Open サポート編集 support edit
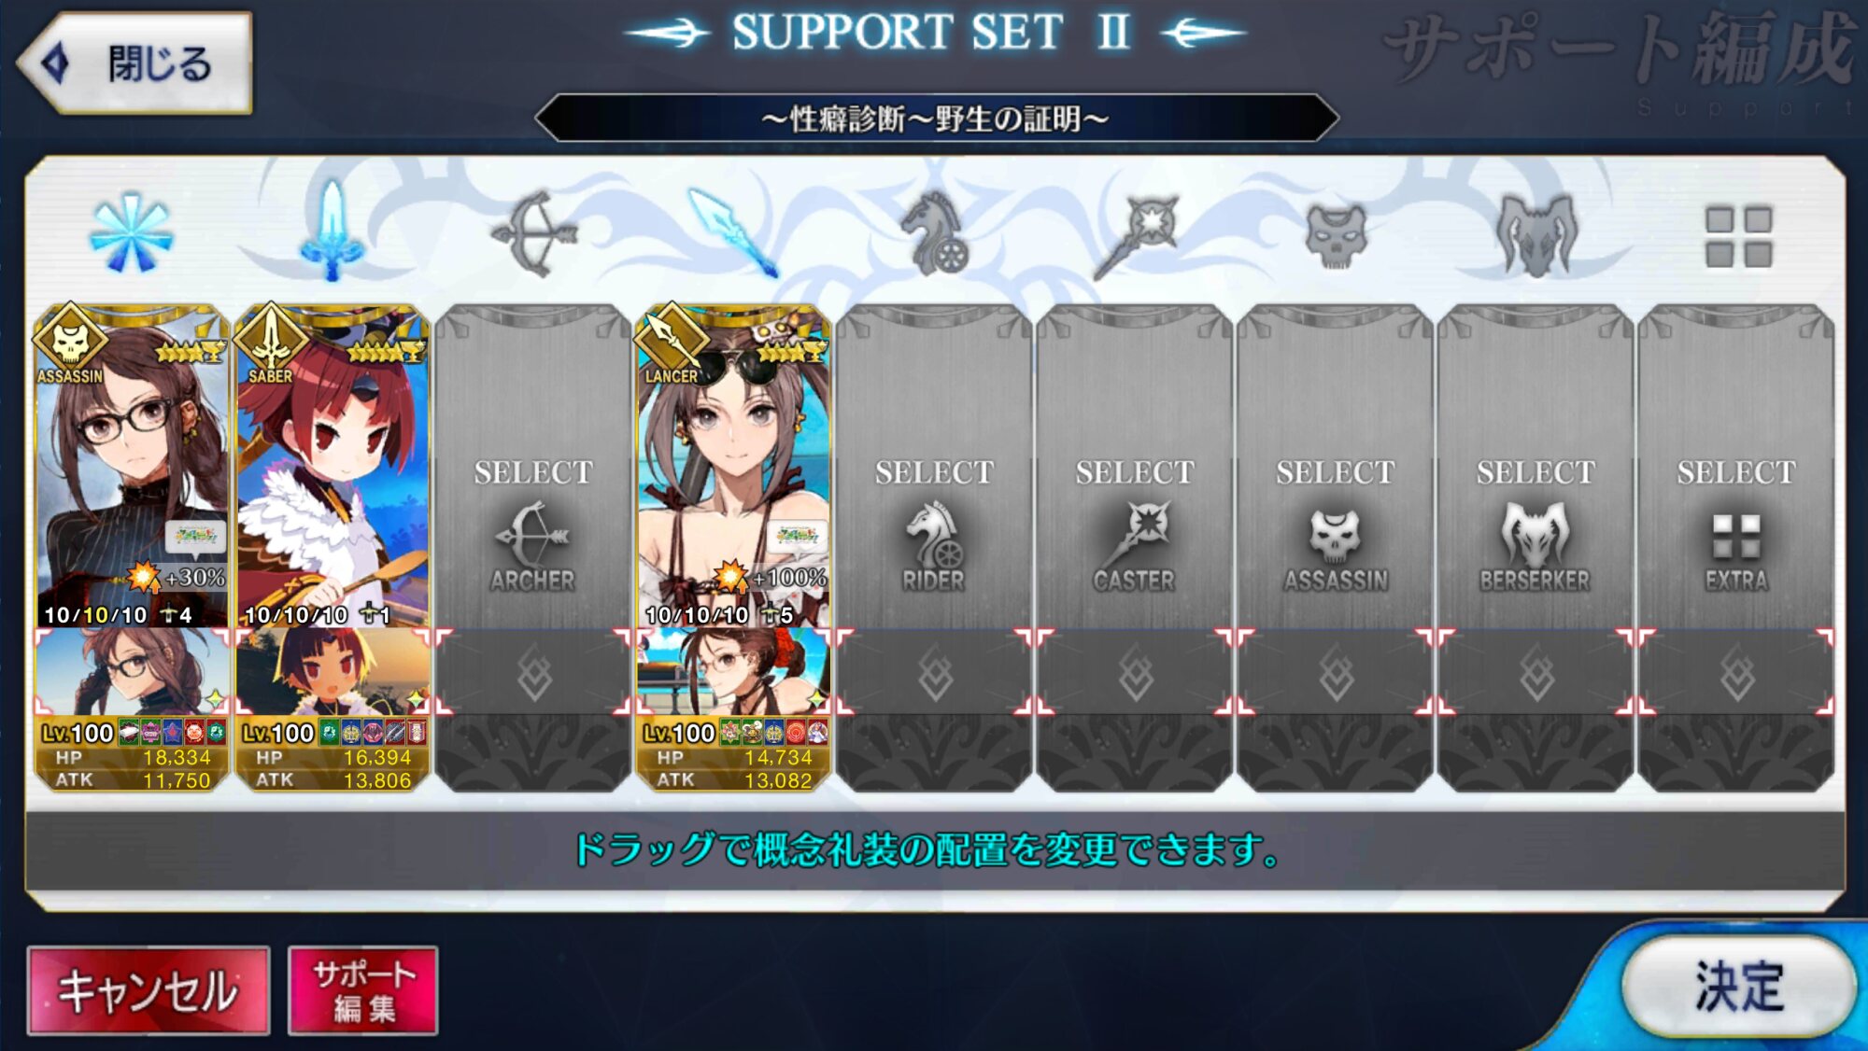 363,991
